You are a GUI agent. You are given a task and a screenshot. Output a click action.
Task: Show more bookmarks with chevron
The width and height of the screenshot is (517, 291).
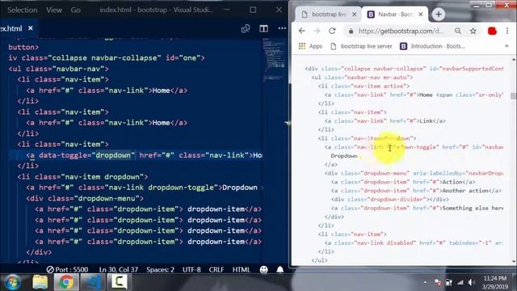coord(506,46)
